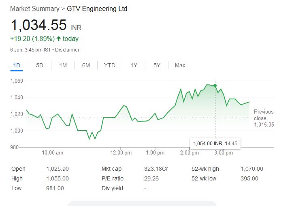This screenshot has width=294, height=206.
Task: Open the 1M time range tab
Action: point(63,65)
